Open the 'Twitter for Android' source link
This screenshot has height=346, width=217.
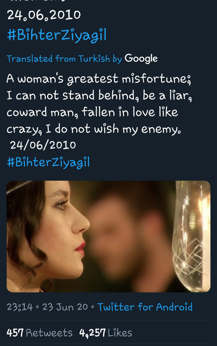pos(145,307)
